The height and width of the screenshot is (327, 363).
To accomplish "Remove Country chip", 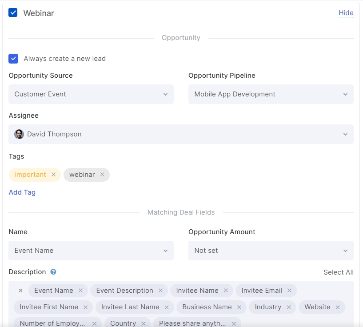I will tap(144, 323).
